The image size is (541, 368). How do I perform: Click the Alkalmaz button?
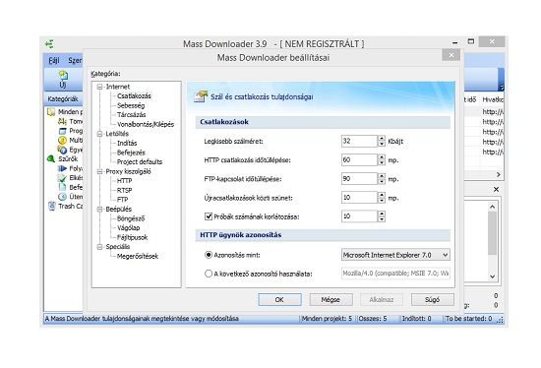click(382, 300)
